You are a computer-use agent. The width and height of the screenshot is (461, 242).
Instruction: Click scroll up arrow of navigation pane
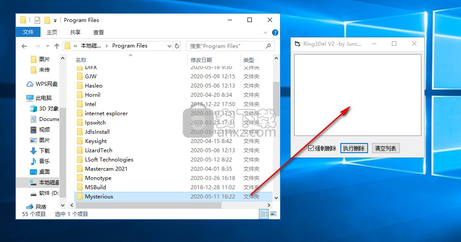(x=63, y=59)
